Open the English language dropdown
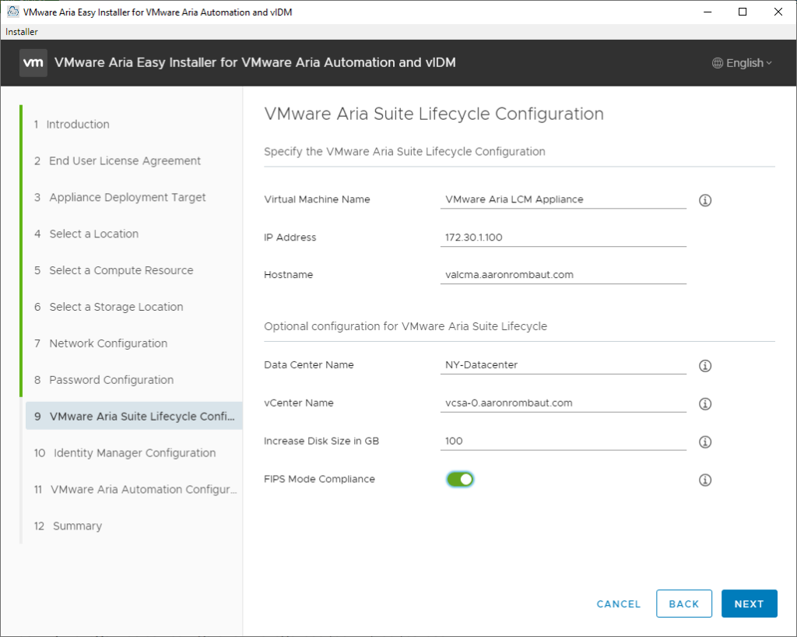 pos(743,63)
